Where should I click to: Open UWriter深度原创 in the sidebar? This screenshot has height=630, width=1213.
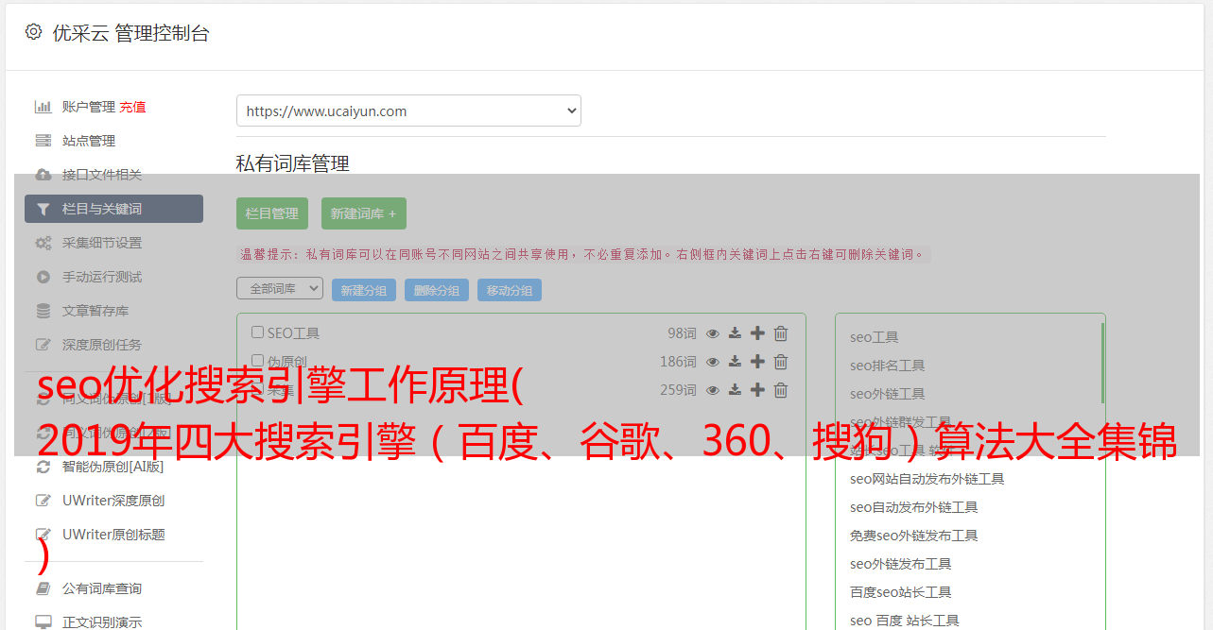[113, 501]
